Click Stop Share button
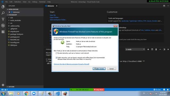The height and width of the screenshot is (96, 170). pos(99,90)
